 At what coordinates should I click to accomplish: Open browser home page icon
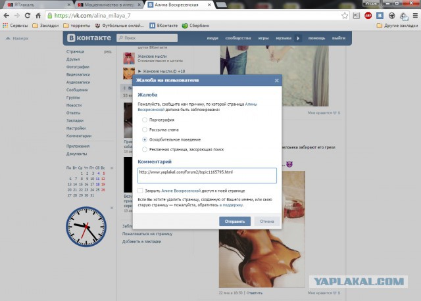tap(38, 16)
